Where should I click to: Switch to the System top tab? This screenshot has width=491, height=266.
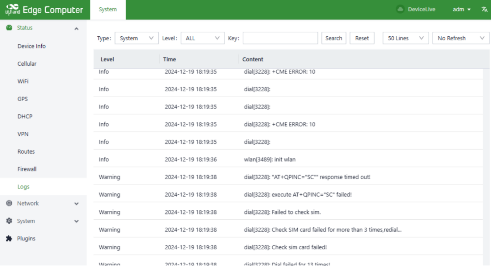108,9
